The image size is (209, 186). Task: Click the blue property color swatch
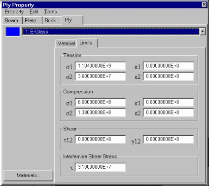[13, 32]
